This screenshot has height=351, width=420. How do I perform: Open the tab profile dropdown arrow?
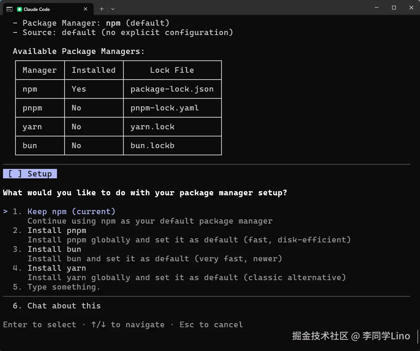[x=112, y=9]
